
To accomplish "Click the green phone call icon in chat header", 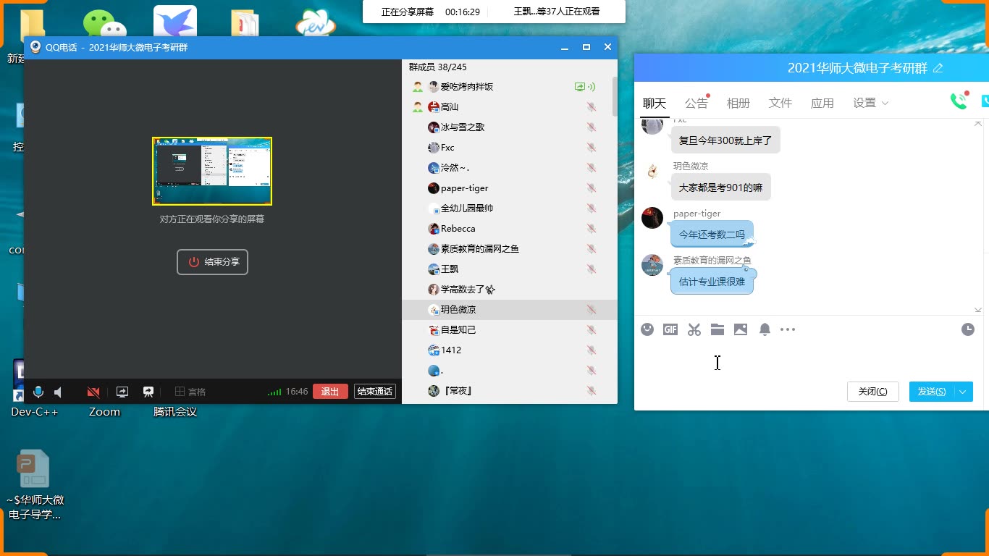I will click(x=959, y=101).
